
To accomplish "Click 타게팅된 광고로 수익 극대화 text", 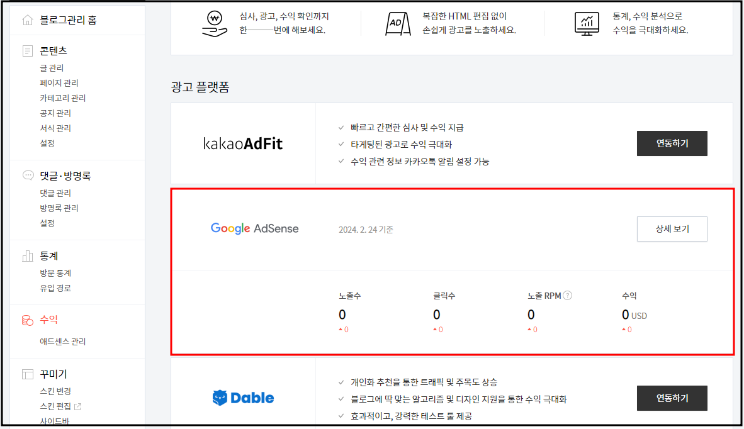I will point(401,145).
